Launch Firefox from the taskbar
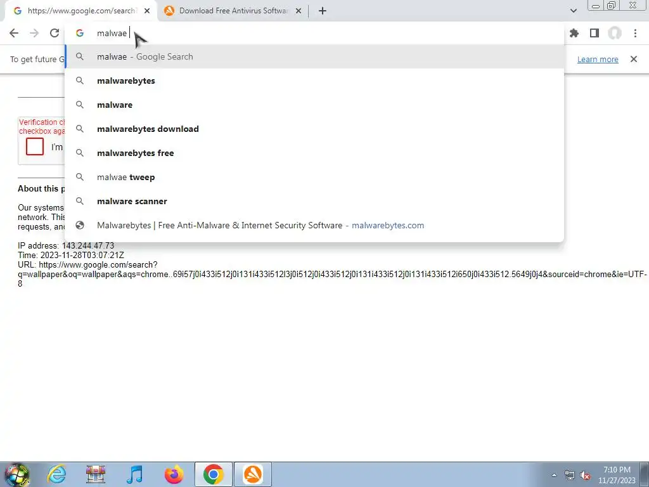Viewport: 649px width, 487px height. point(174,474)
